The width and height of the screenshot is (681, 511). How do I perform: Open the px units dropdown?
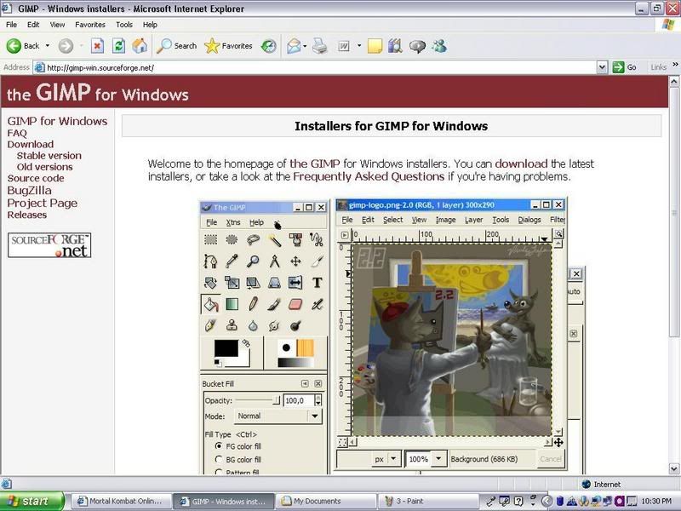pos(393,458)
